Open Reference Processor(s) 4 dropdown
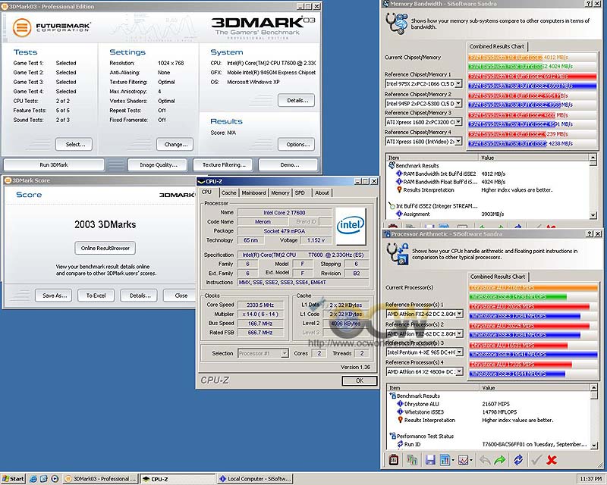The width and height of the screenshot is (607, 485). click(459, 371)
